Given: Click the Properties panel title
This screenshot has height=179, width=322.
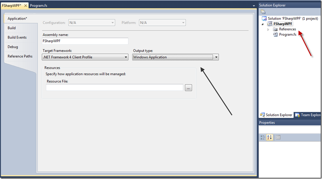Looking at the screenshot, I should [x=267, y=123].
